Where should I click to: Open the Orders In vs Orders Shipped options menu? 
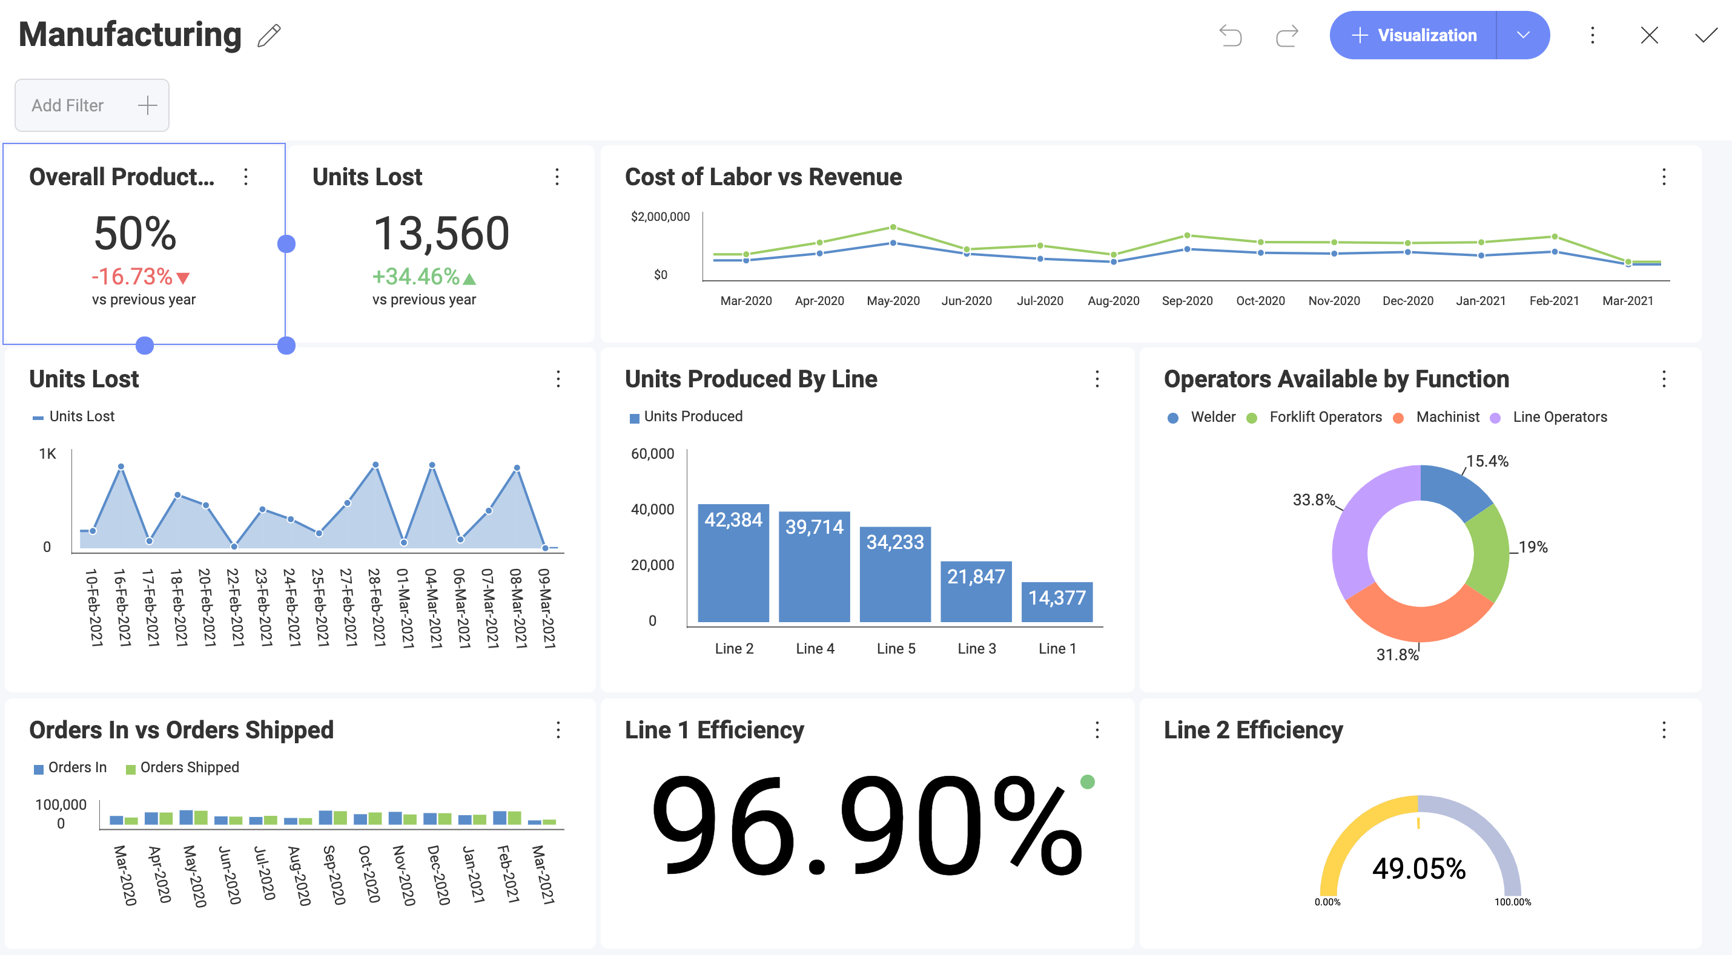pyautogui.click(x=558, y=730)
